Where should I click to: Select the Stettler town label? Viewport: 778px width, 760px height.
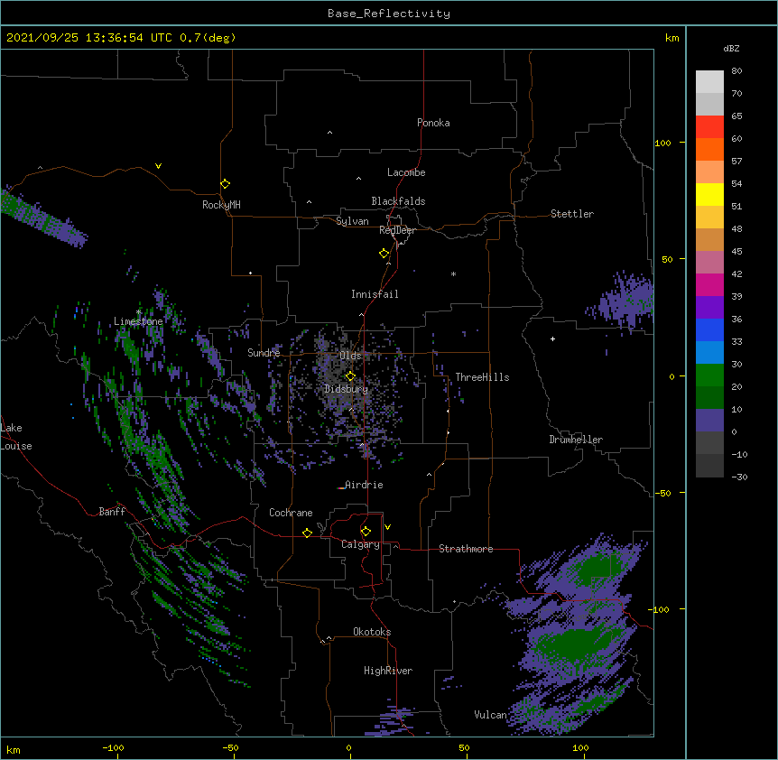click(x=572, y=214)
